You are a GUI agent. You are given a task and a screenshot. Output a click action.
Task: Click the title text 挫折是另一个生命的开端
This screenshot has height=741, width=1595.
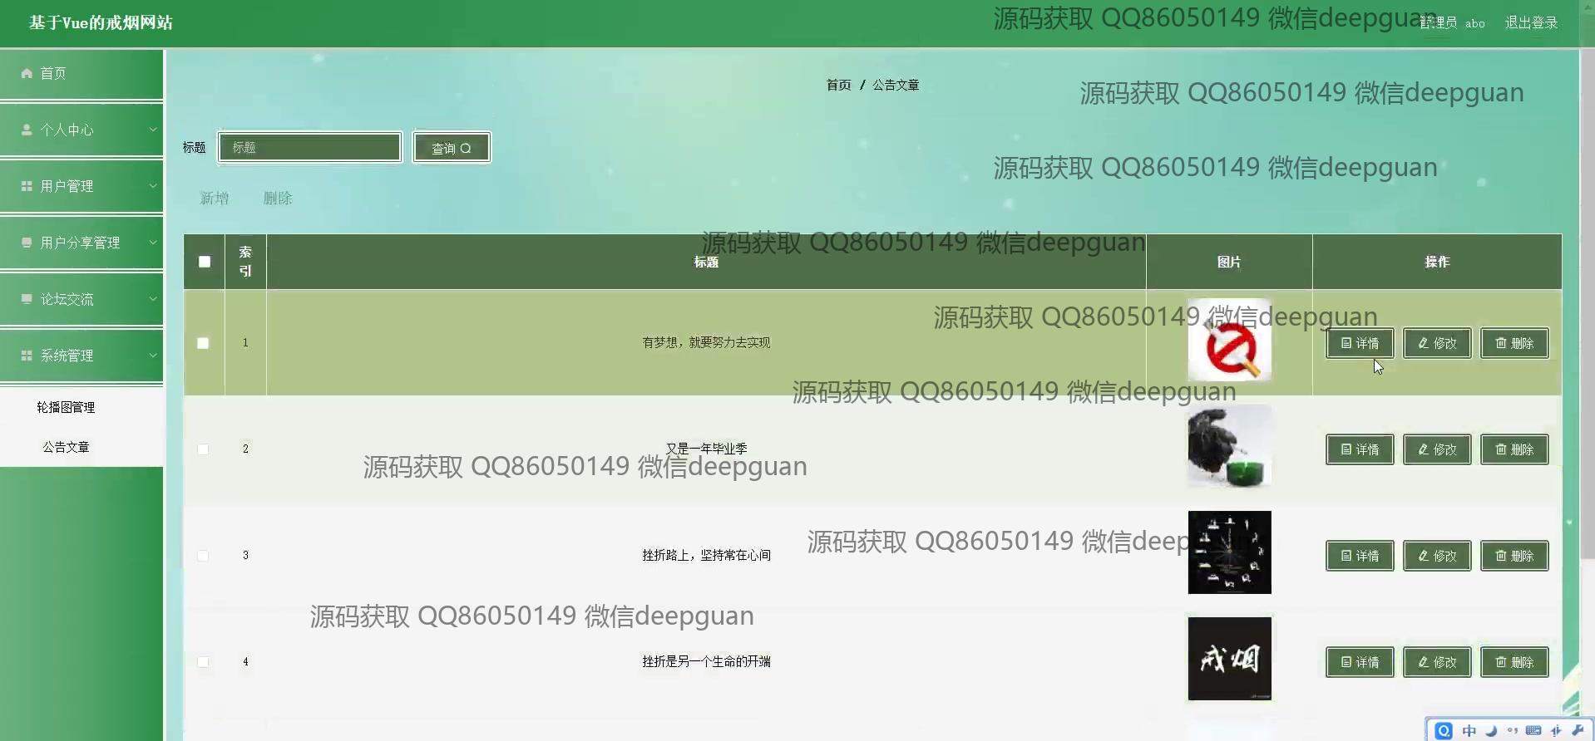tap(706, 662)
